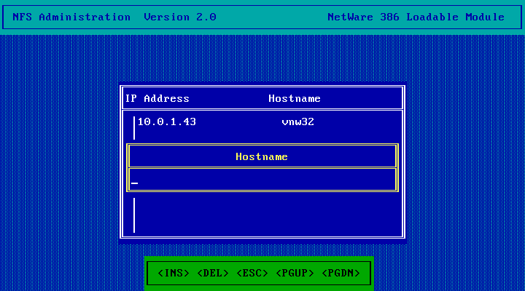Click the <ESC> key hint

click(252, 273)
